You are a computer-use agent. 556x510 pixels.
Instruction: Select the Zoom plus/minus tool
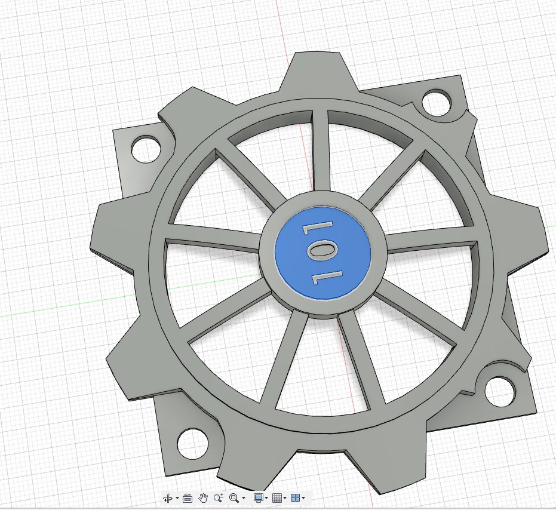click(x=219, y=498)
